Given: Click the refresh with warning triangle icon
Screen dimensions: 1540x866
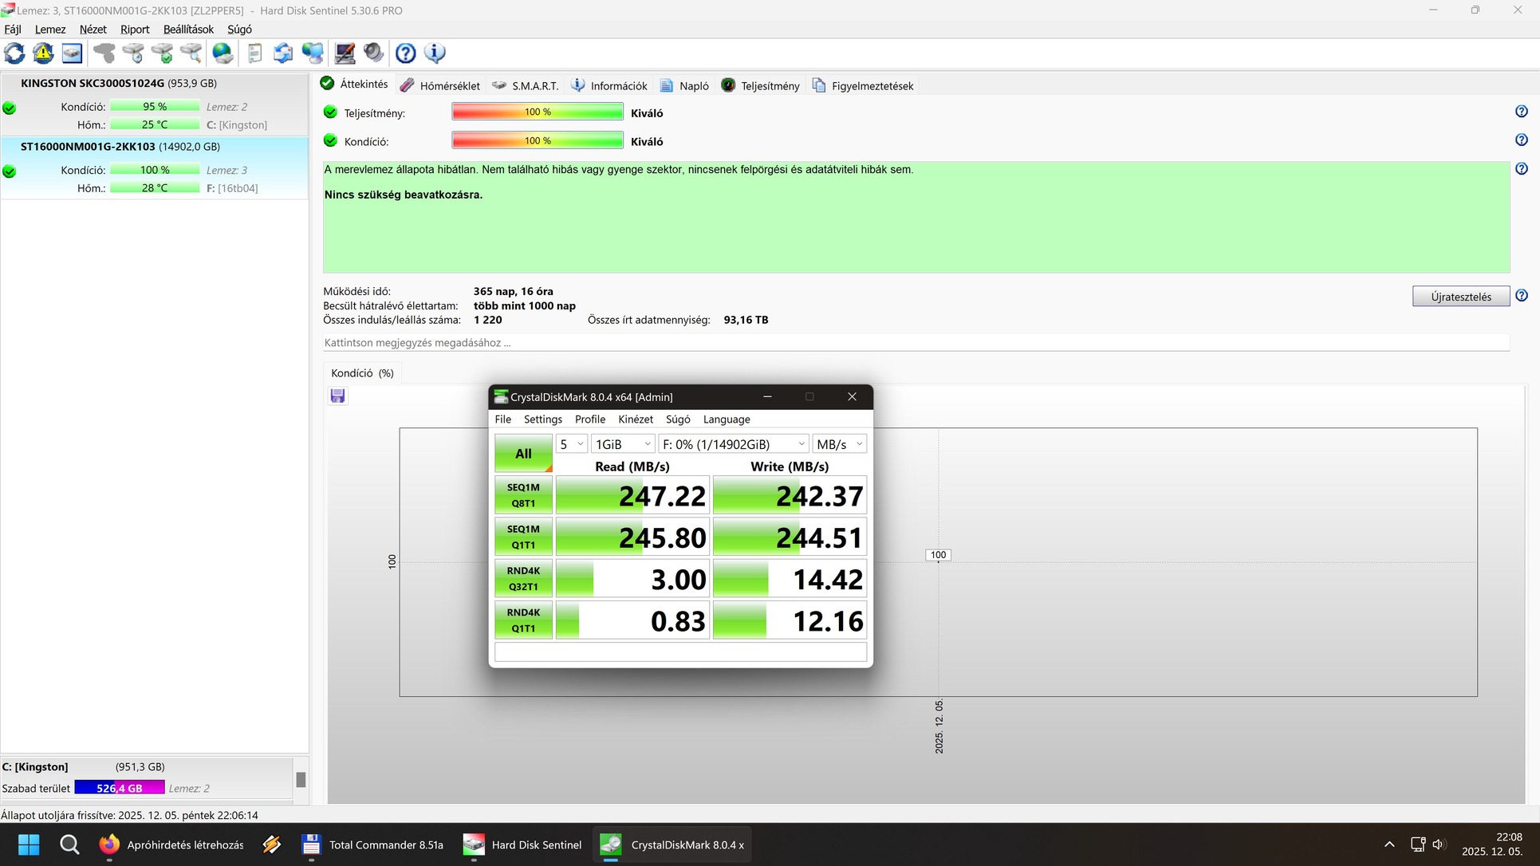Looking at the screenshot, I should [x=43, y=53].
